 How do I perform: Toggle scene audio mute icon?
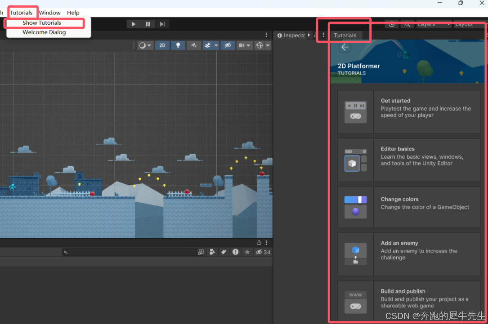pyautogui.click(x=194, y=45)
